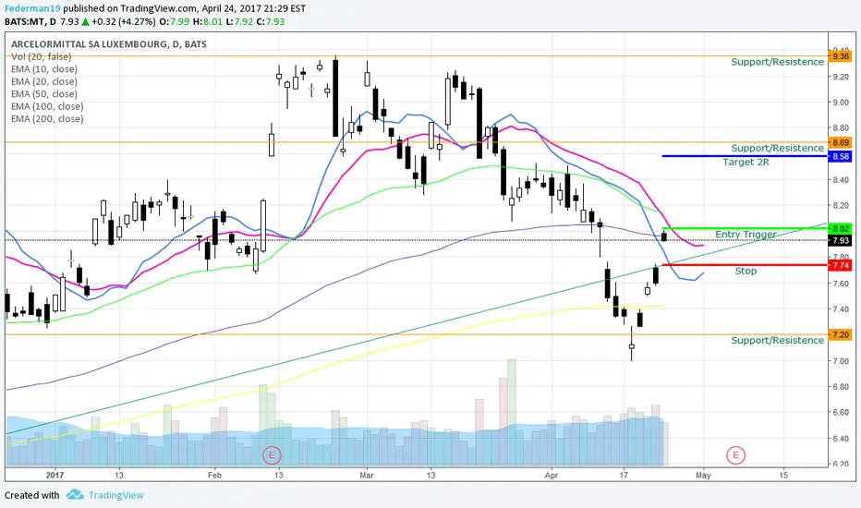
Task: Click the Vol (20, false) indicator label
Action: pyautogui.click(x=42, y=56)
